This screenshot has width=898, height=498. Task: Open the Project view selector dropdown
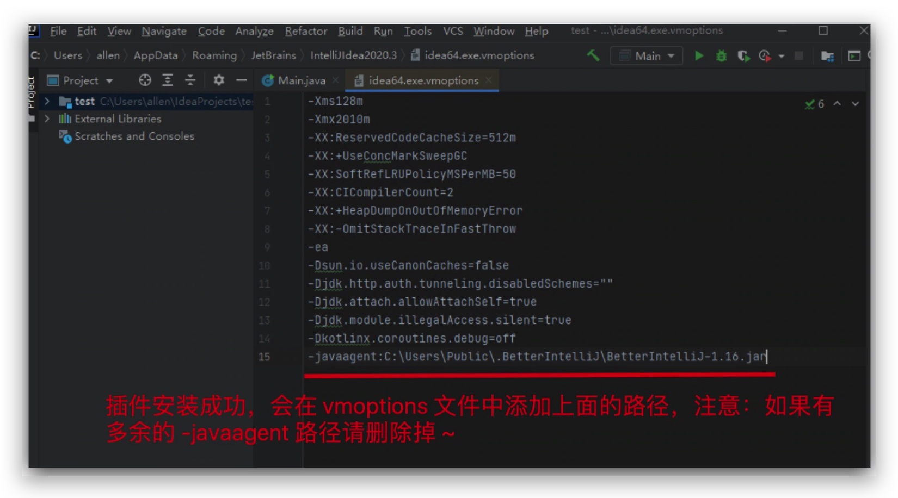tap(79, 80)
